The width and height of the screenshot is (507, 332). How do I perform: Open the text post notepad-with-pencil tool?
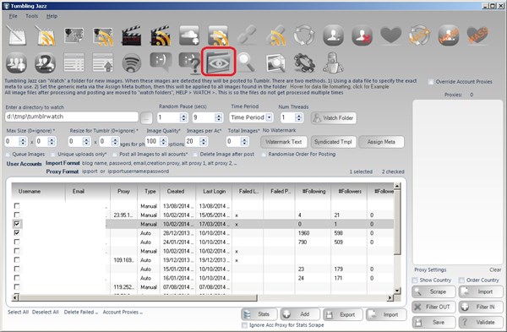pos(16,35)
